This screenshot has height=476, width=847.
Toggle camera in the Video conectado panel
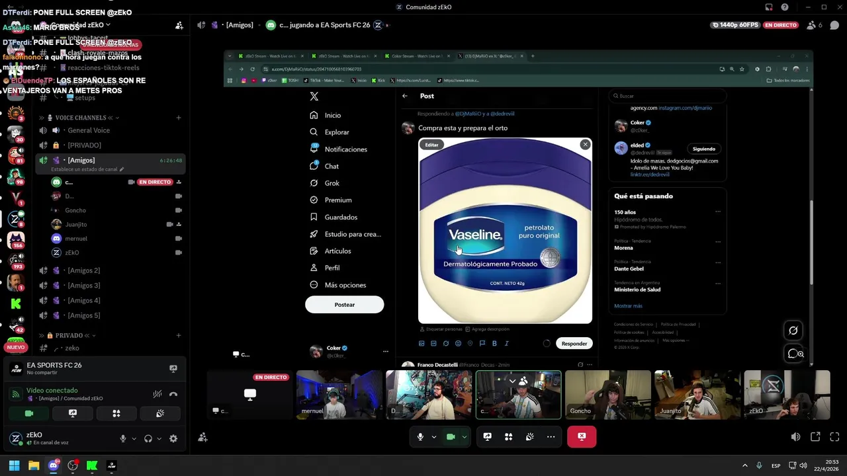pos(29,413)
